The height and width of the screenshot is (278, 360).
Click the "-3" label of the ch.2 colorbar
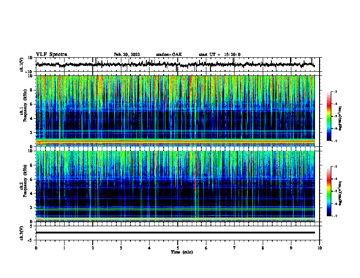tap(335, 167)
